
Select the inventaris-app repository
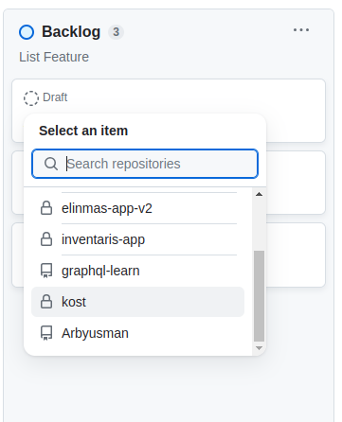(137, 239)
